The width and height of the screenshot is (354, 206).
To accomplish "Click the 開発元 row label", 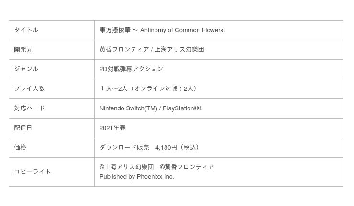I will [23, 50].
